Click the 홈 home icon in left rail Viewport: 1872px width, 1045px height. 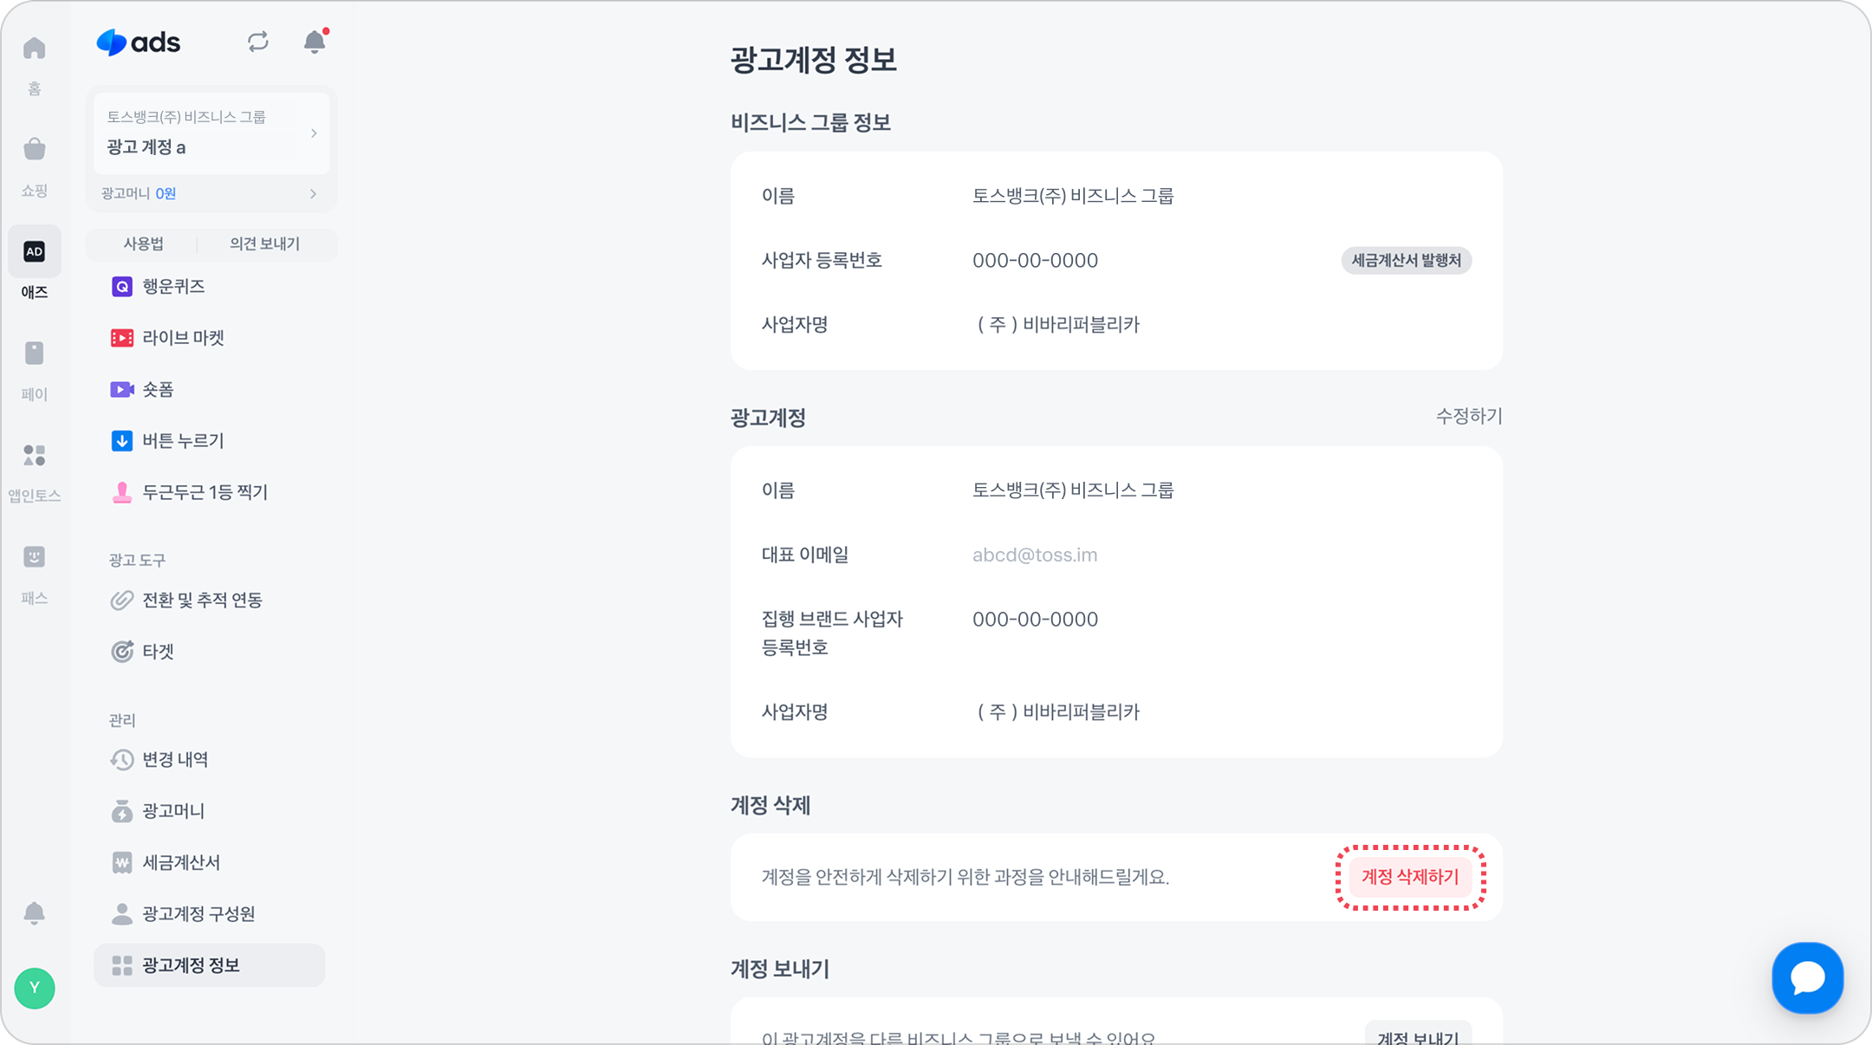35,49
